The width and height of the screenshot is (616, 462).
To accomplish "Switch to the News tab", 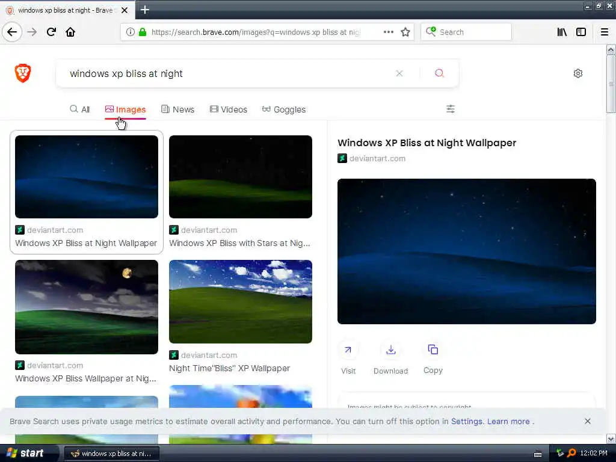I will pyautogui.click(x=178, y=109).
